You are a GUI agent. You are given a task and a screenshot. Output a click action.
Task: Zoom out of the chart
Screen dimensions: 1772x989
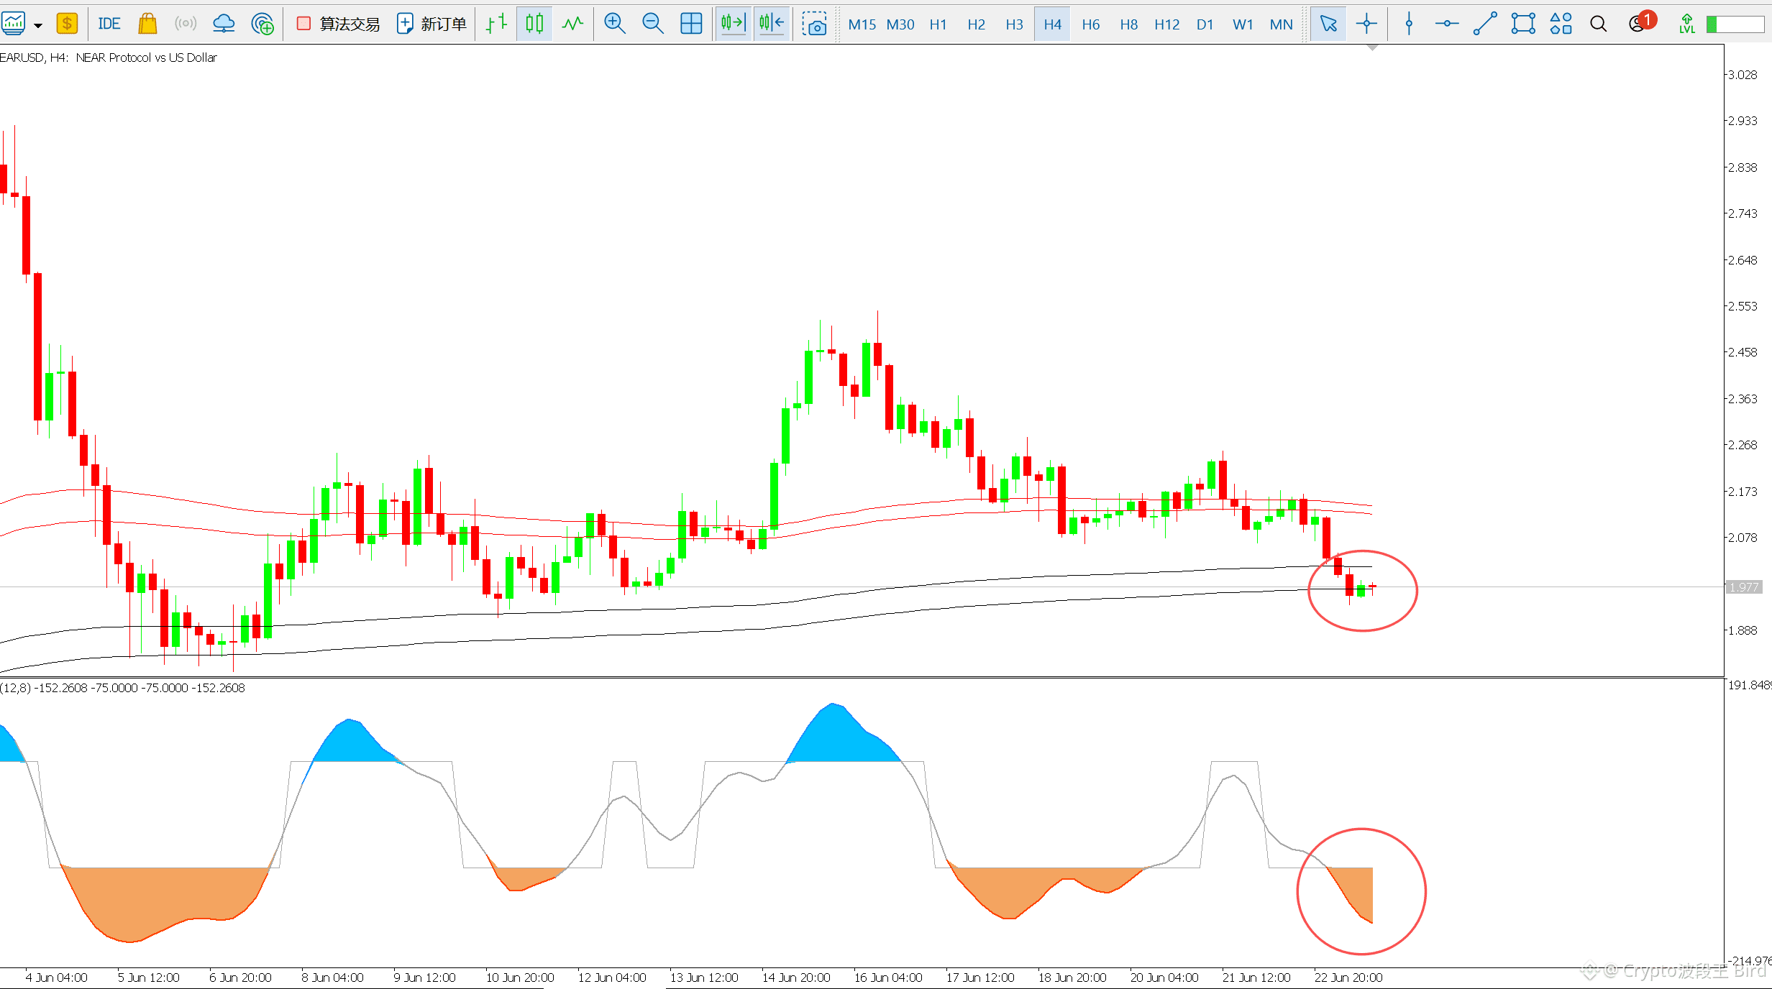[x=652, y=24]
